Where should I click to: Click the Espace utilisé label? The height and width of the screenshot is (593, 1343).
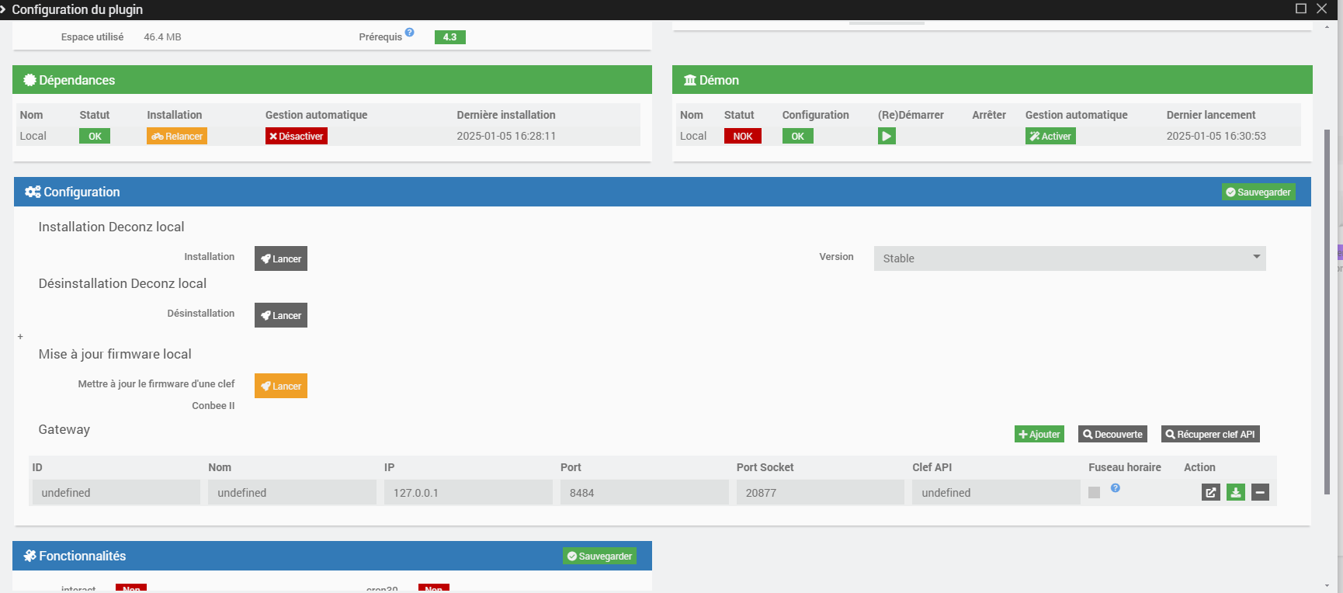(x=92, y=36)
